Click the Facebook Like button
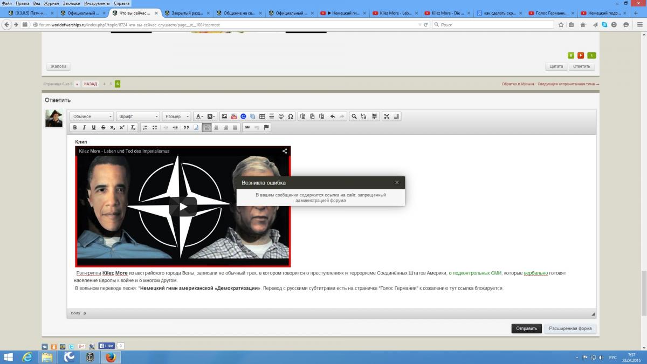Viewport: 647px width, 364px height. [107, 346]
